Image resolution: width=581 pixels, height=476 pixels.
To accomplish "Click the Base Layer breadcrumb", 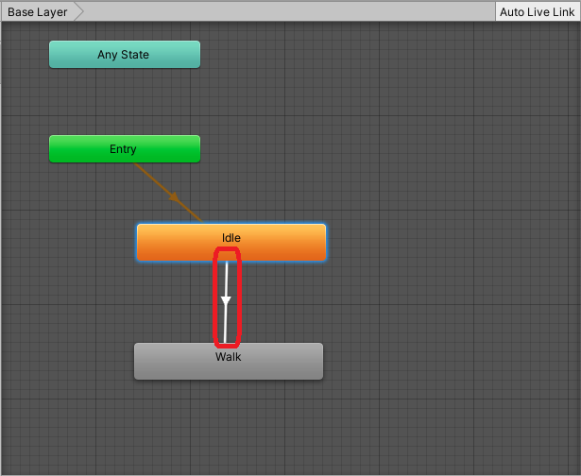I will coord(38,12).
